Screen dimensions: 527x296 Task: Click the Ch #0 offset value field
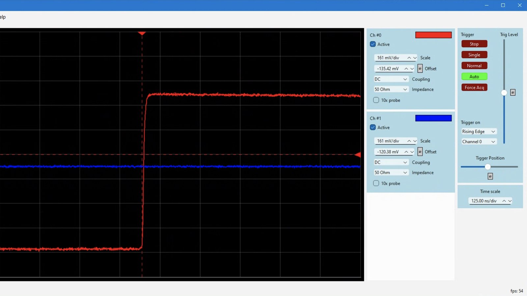pos(388,68)
